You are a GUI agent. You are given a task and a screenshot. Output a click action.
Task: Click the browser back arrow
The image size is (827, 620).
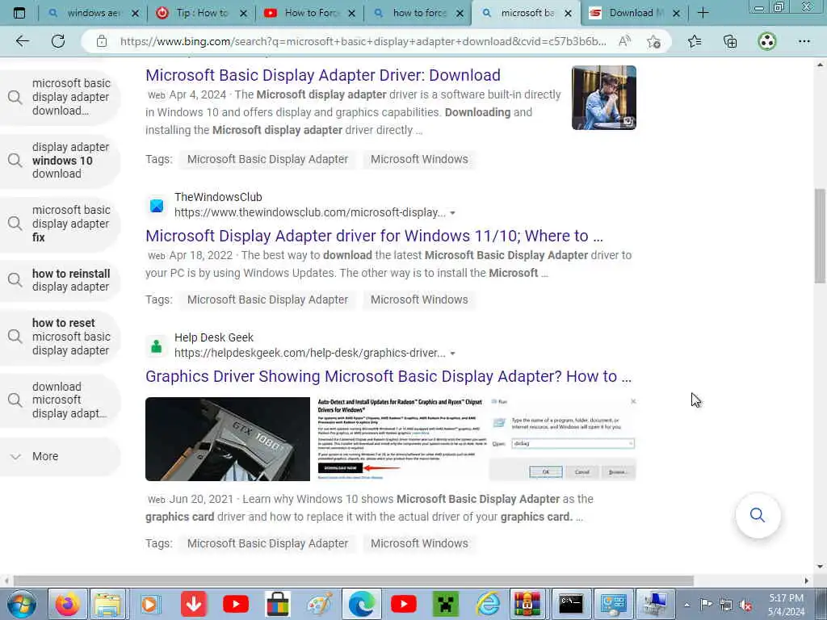(x=22, y=41)
